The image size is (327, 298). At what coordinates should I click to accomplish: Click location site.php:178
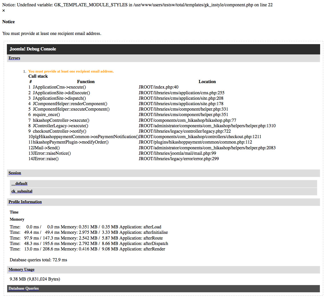click(181, 104)
